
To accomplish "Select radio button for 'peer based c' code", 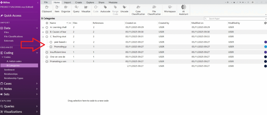I will pyautogui.click(x=51, y=42).
